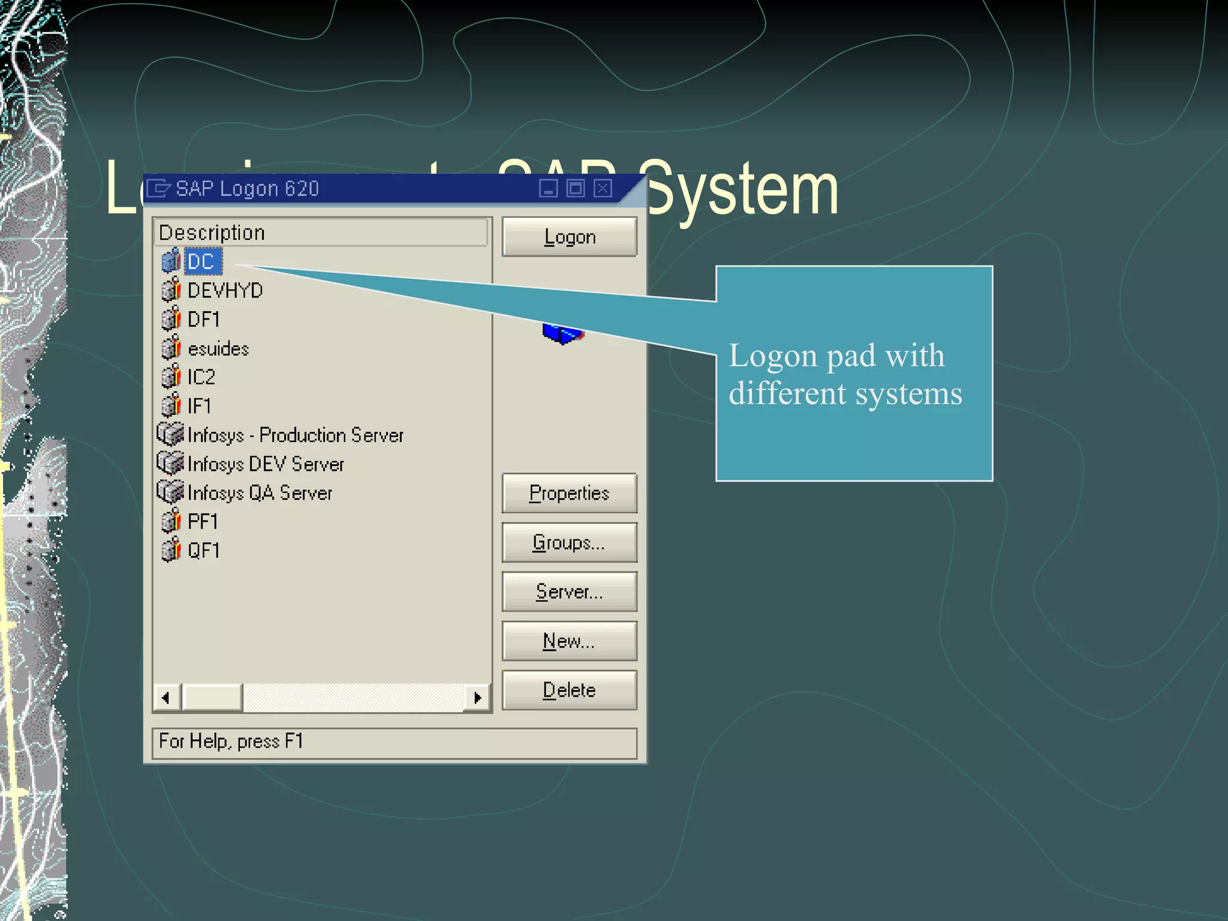Click the IC2 server icon

tap(171, 377)
